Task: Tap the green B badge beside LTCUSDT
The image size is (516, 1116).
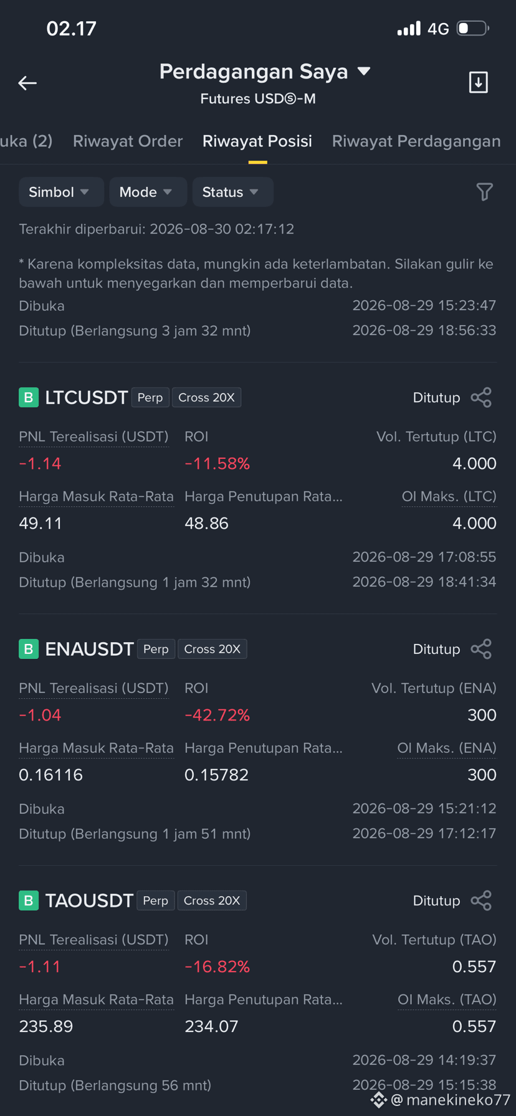Action: pyautogui.click(x=29, y=397)
